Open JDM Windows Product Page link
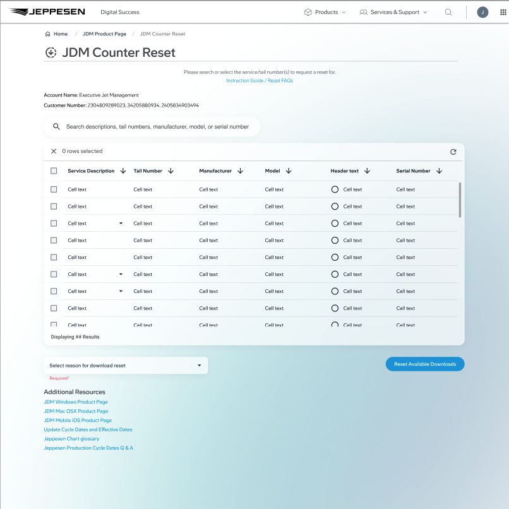Screen dimensions: 509x509 coord(76,402)
